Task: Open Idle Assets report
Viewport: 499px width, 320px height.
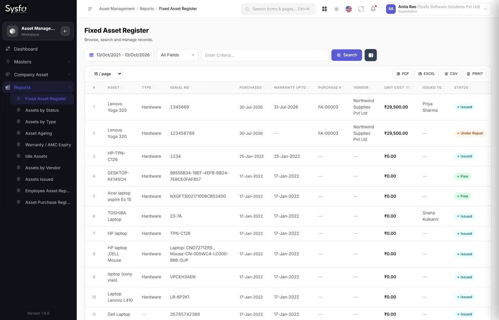Action: click(42, 156)
